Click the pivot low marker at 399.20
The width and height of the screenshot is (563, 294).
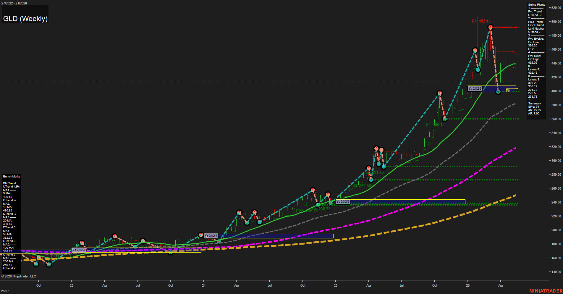498,92
